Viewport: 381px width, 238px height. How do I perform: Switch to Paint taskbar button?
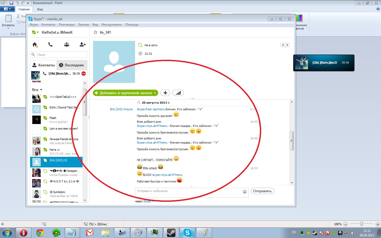point(204,233)
